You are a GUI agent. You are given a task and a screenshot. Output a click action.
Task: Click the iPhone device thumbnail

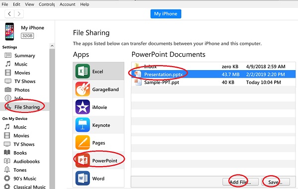[x=9, y=32]
